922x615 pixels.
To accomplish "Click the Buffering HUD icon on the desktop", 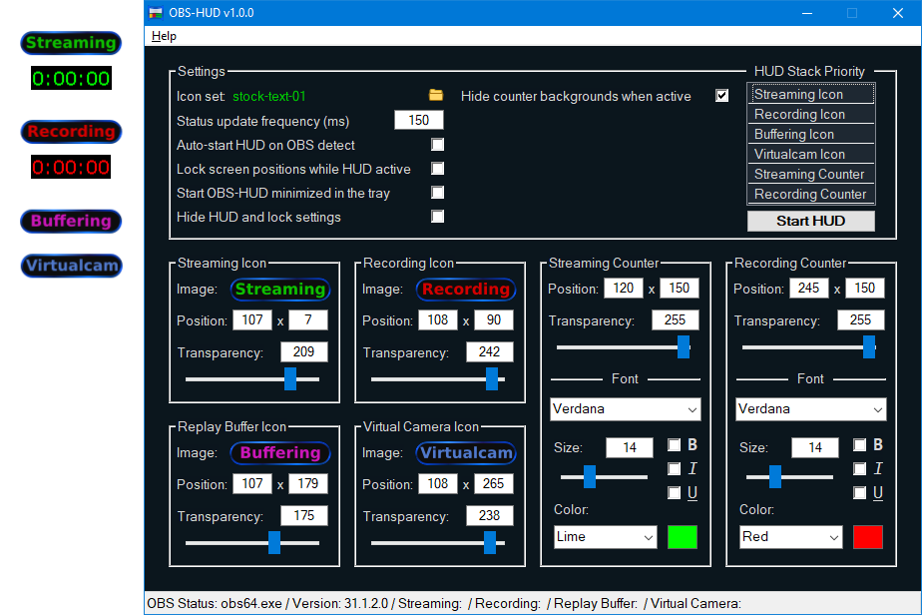I will [71, 222].
